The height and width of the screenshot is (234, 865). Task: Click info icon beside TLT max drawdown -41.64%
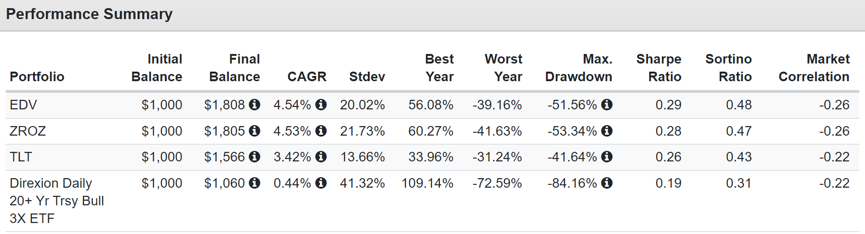click(607, 156)
